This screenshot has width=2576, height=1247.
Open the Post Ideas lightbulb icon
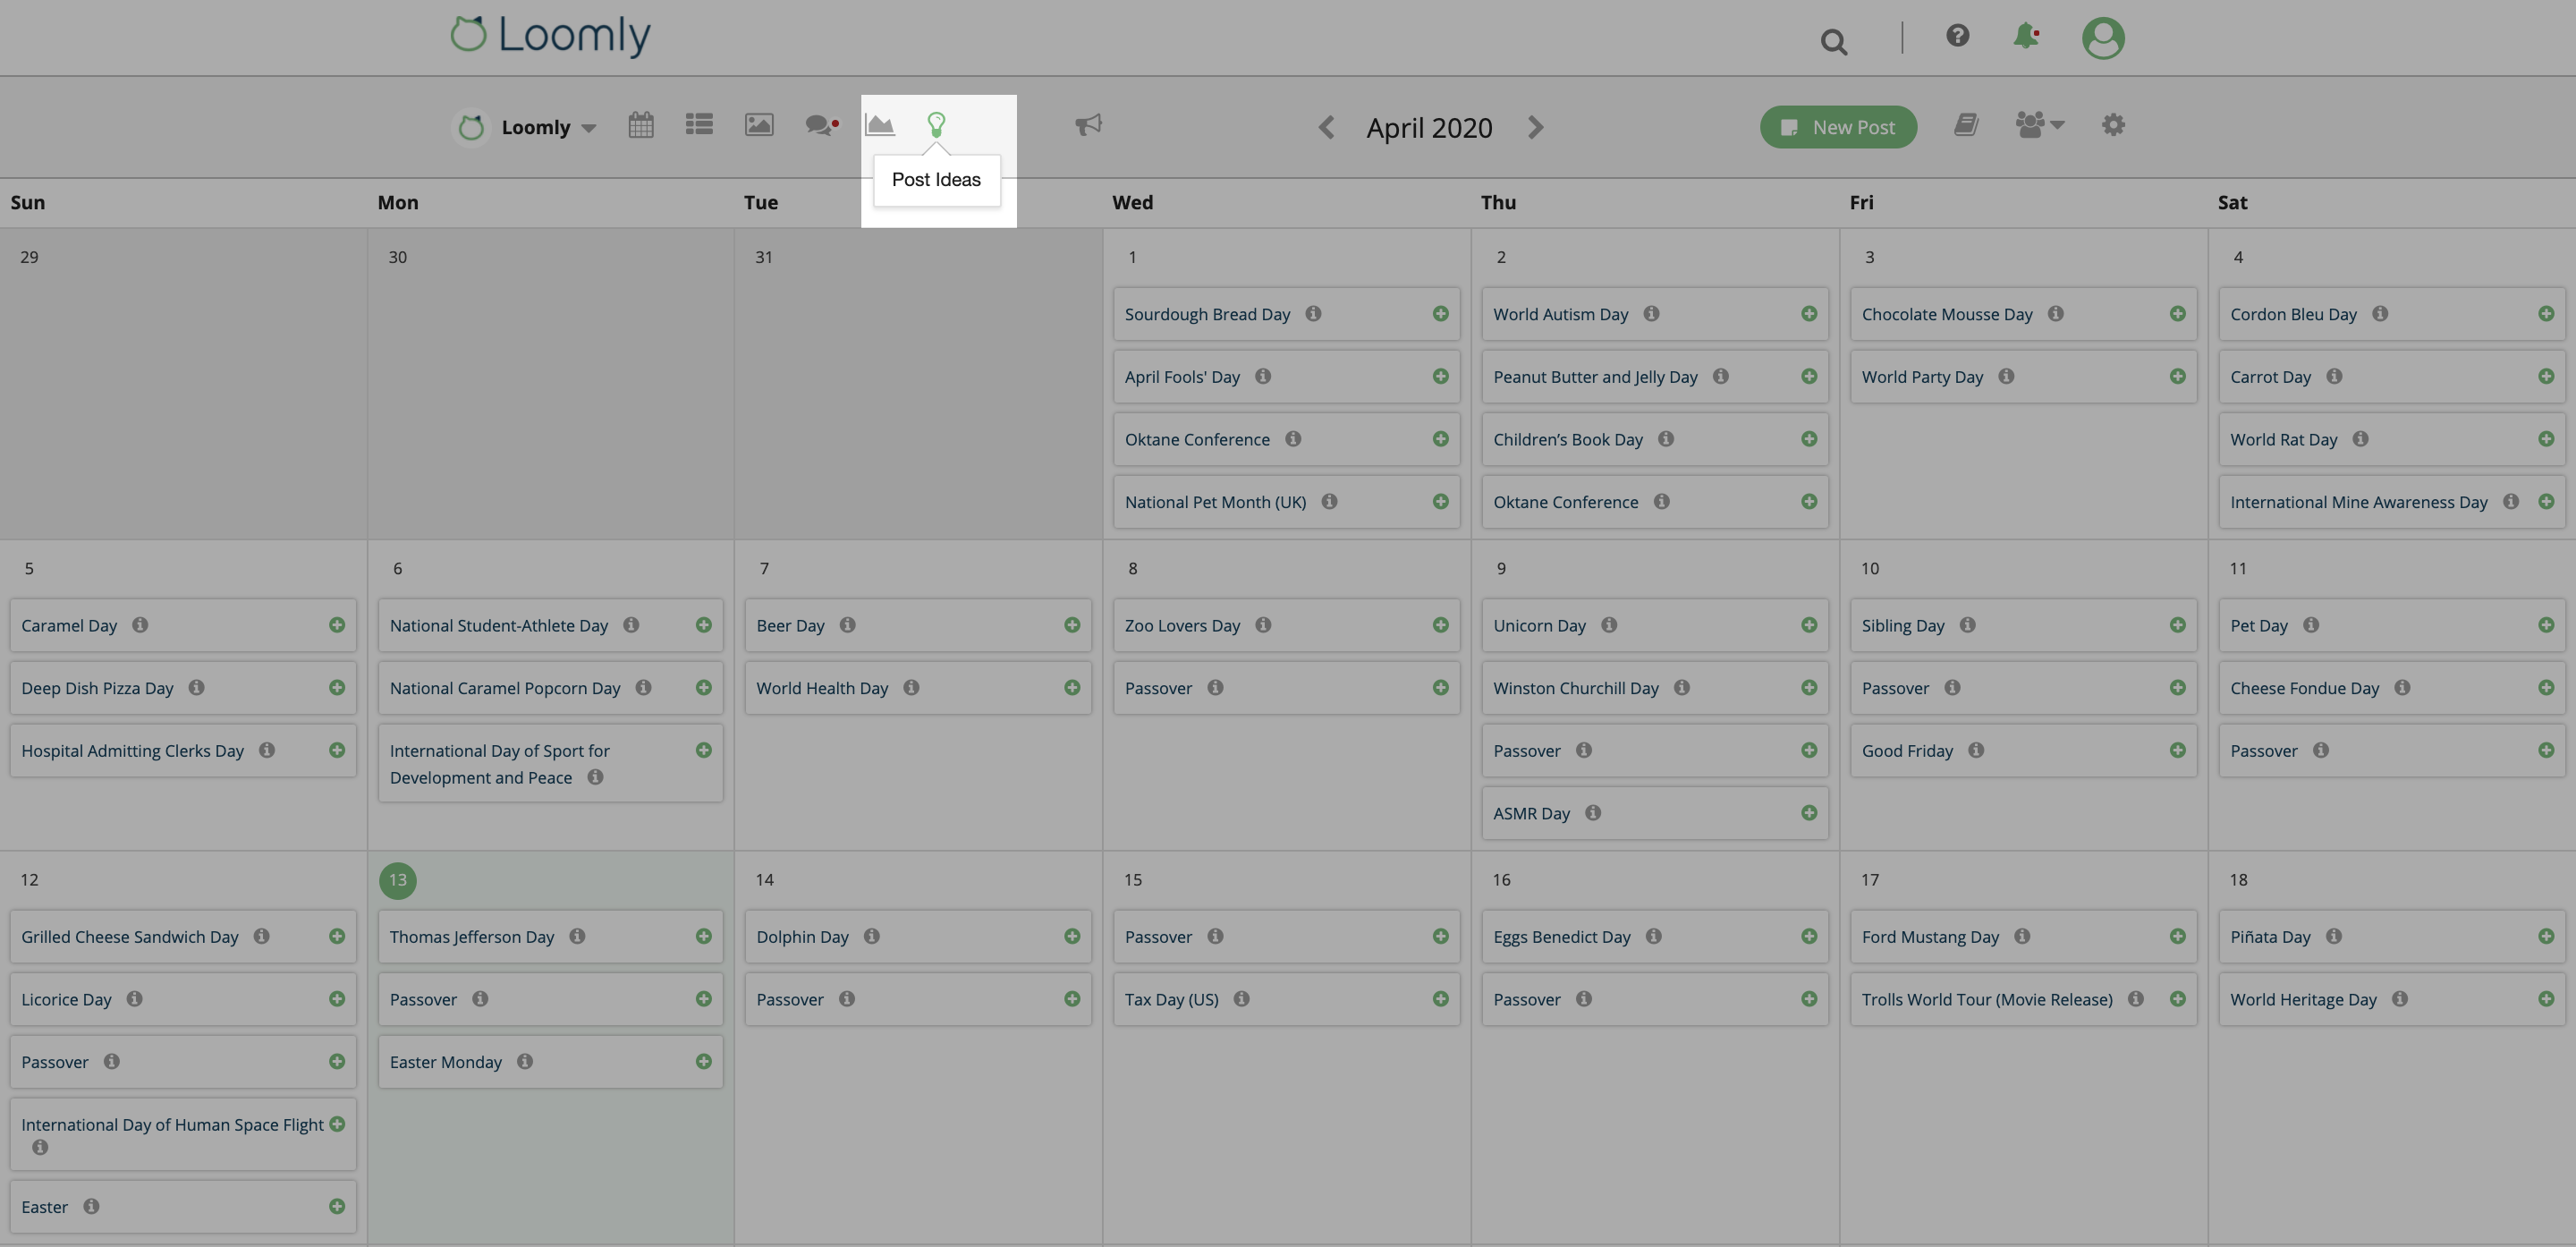pos(936,125)
